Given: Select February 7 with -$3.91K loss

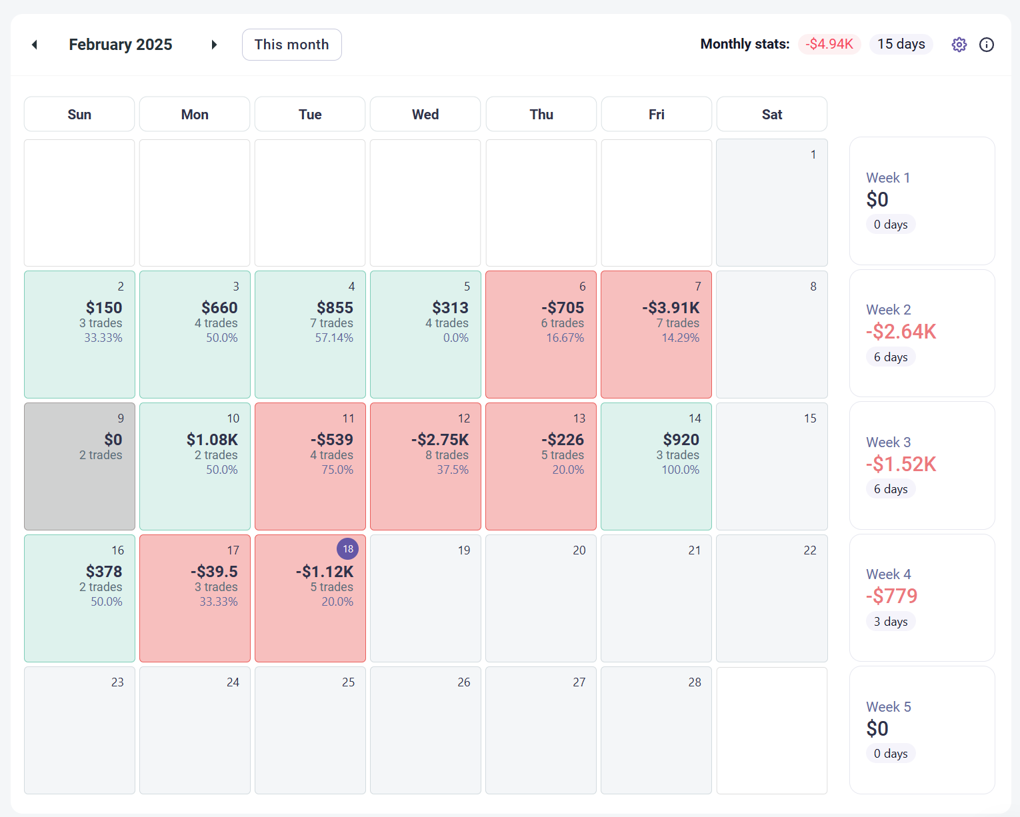Looking at the screenshot, I should (x=656, y=333).
